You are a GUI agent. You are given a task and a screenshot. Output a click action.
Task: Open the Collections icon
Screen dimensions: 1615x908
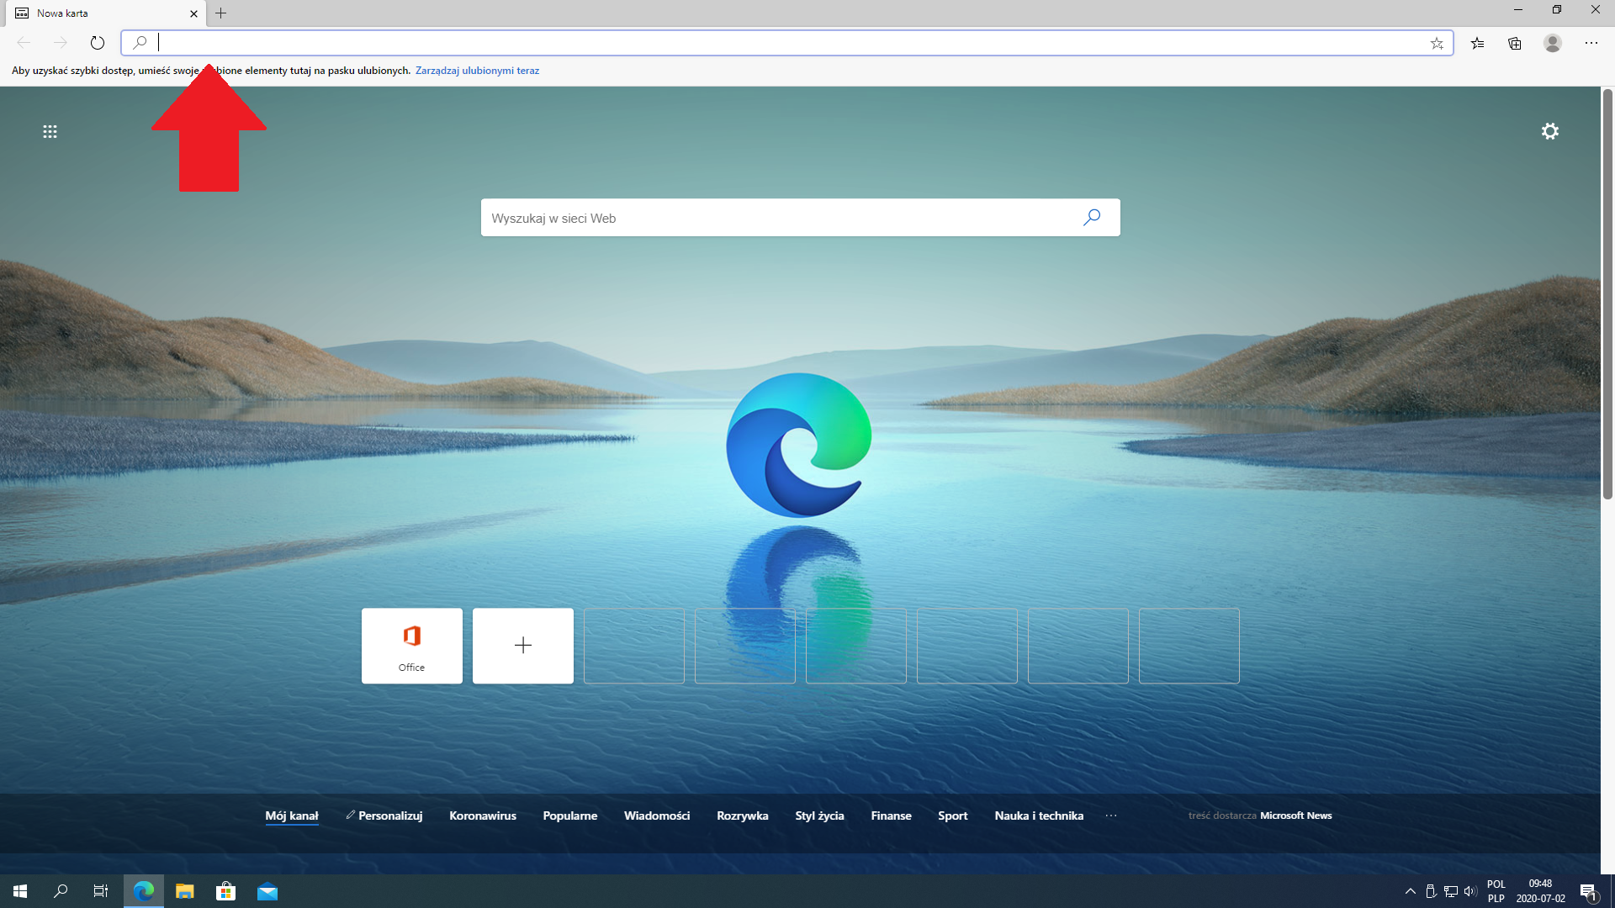point(1515,43)
